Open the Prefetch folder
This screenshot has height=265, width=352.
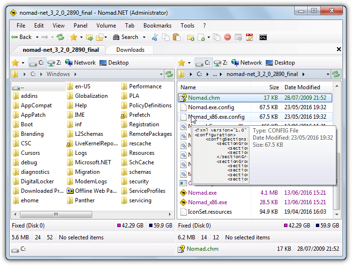135,115
